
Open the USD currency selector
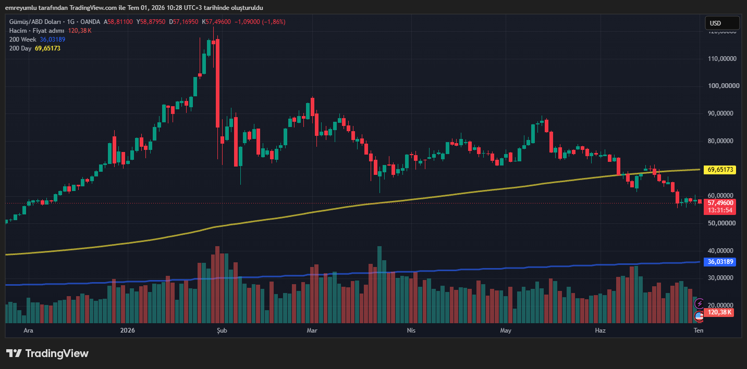(x=722, y=23)
